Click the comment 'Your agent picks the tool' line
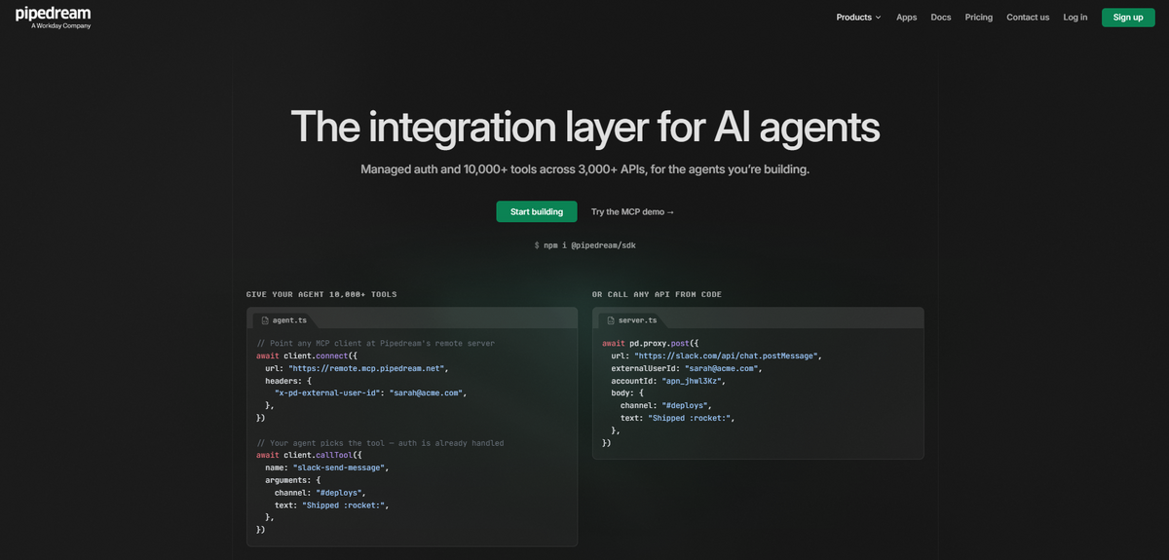 (380, 443)
